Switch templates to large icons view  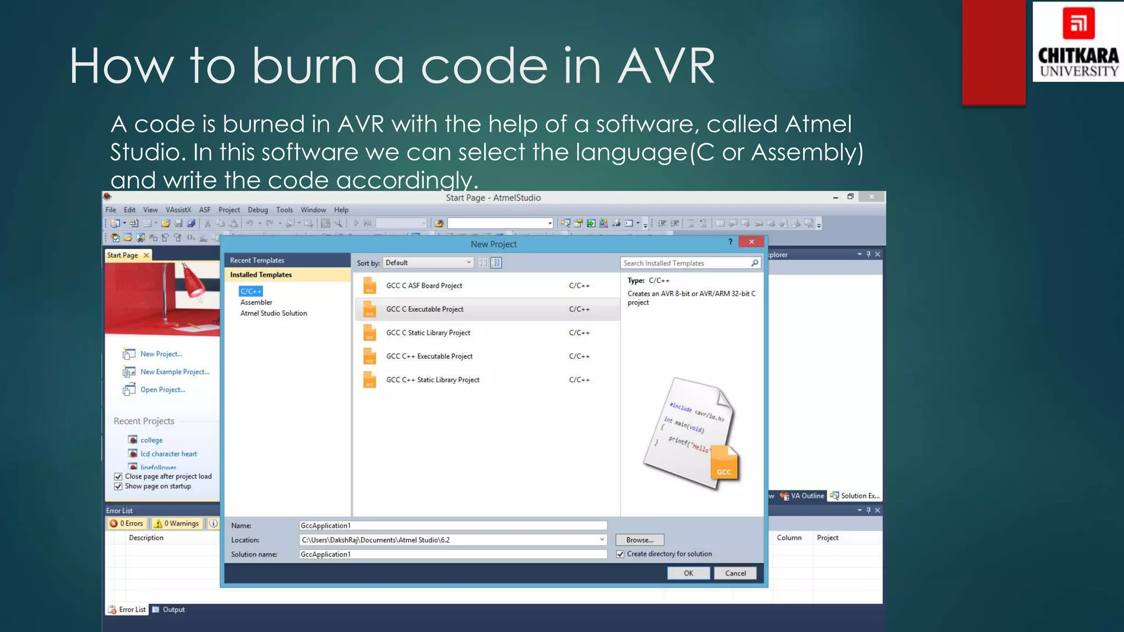483,263
